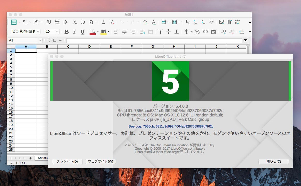The image size is (301, 186).
Task: Open the Print Preview icon
Action: coord(65,22)
